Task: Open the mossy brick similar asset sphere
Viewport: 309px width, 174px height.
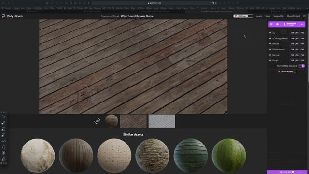Action: coord(153,156)
